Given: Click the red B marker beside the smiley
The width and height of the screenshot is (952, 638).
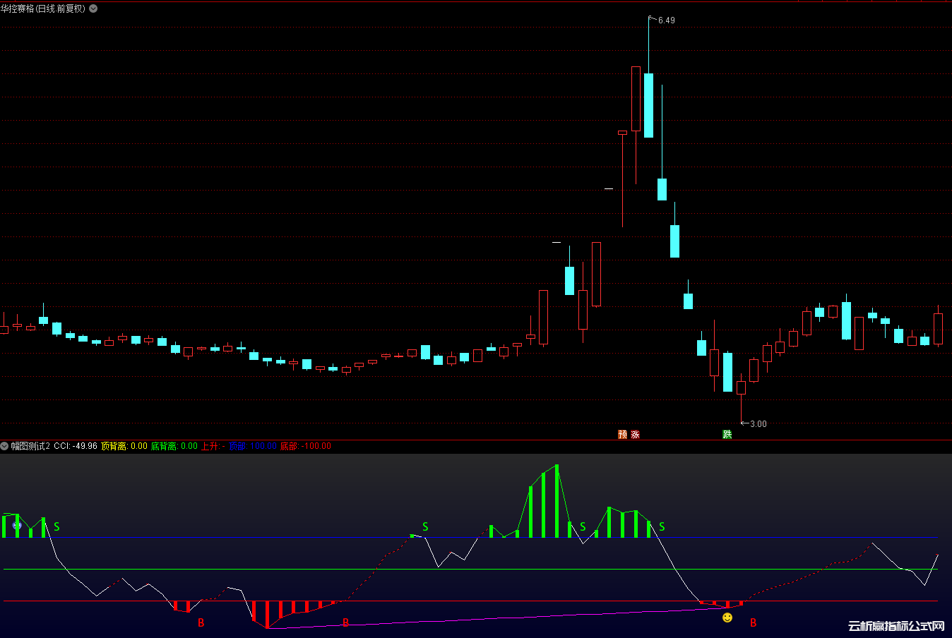Looking at the screenshot, I should click(754, 622).
